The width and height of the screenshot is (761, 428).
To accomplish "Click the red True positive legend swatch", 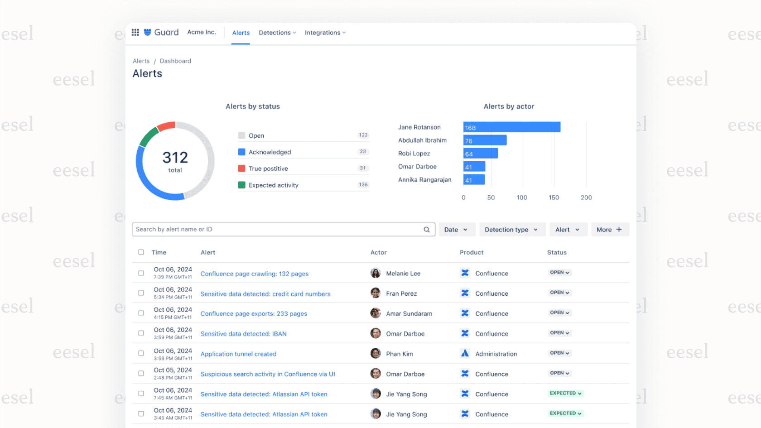I will tap(242, 168).
